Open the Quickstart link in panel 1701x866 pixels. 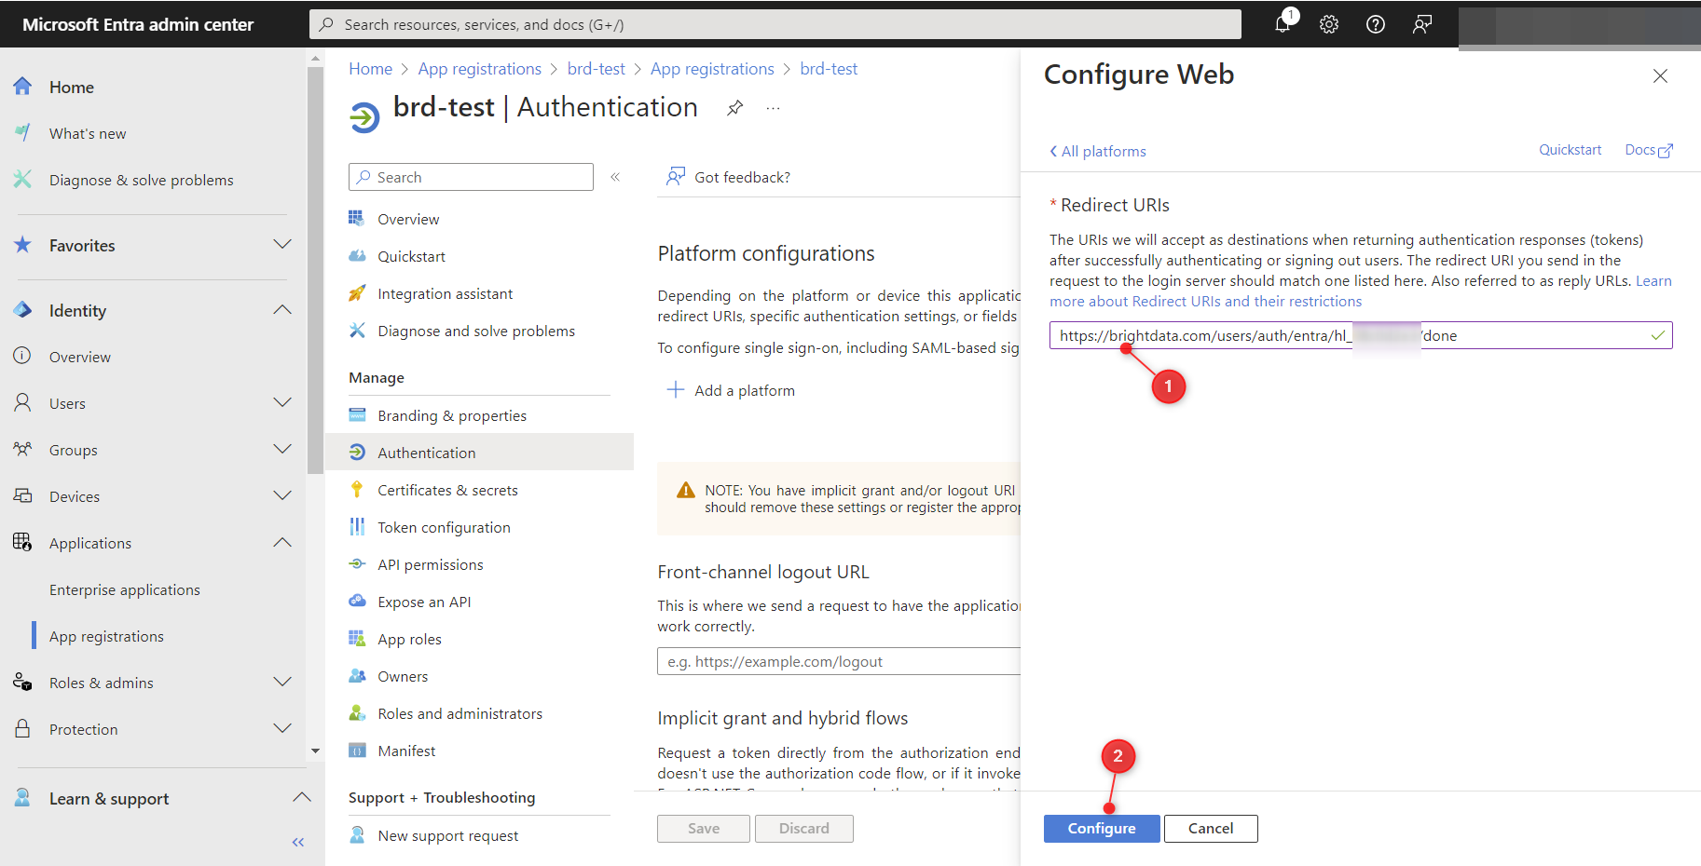click(1570, 150)
